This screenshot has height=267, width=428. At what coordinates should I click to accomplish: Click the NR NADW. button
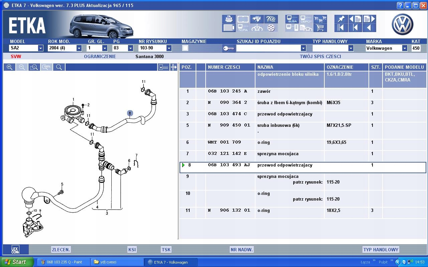click(x=242, y=250)
